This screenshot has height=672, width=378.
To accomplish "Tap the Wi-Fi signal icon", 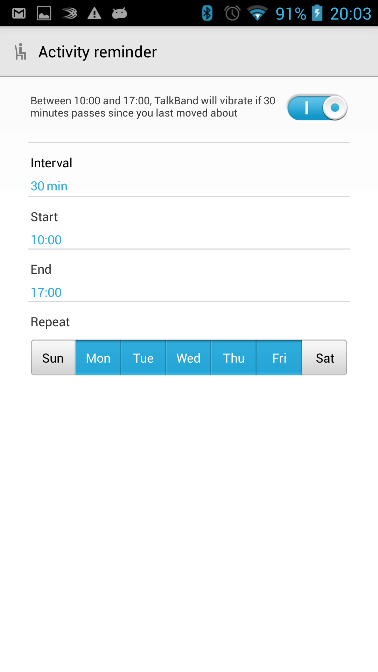I will click(258, 14).
